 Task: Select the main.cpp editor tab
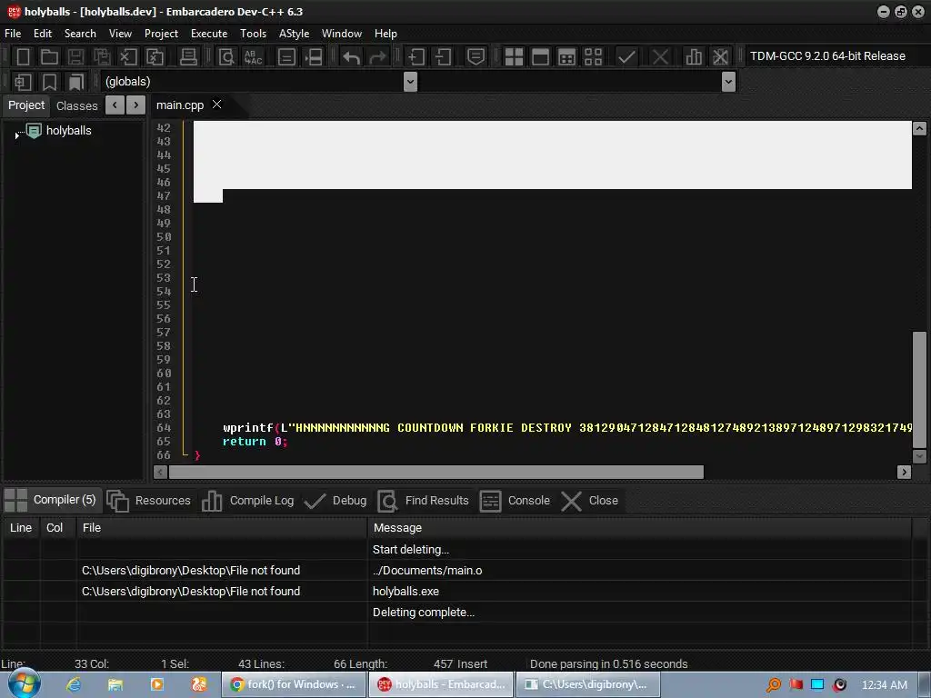180,105
